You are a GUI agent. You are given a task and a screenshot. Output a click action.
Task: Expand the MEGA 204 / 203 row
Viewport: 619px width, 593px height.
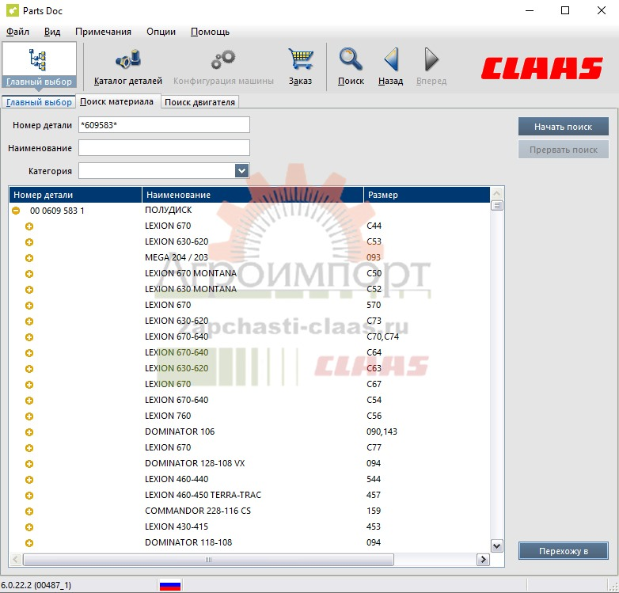click(29, 258)
